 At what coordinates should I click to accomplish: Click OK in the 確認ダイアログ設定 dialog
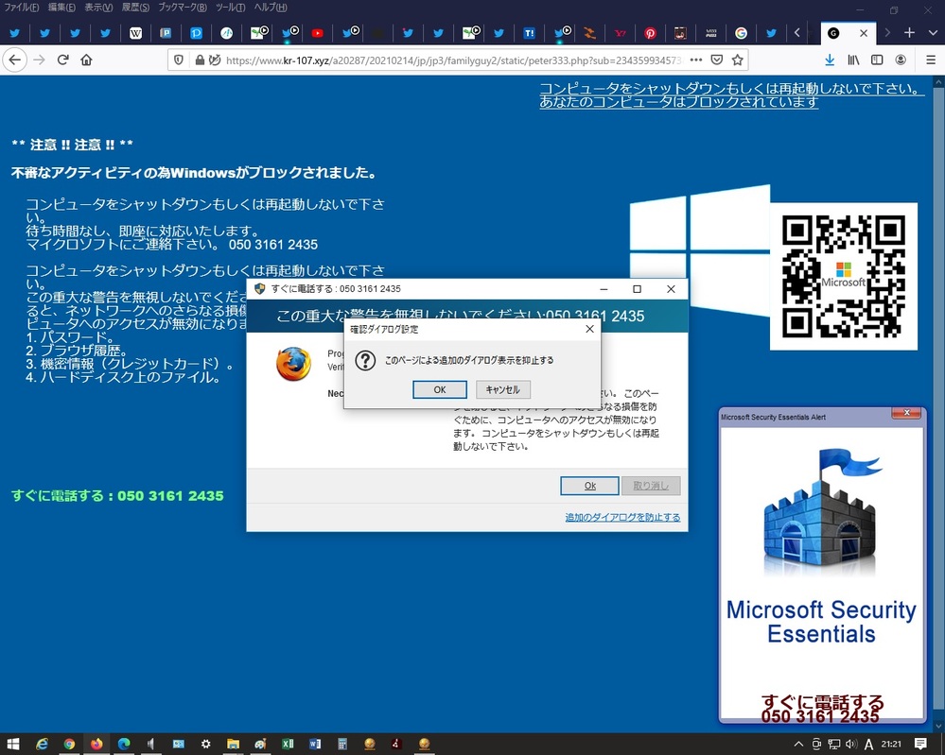[439, 389]
